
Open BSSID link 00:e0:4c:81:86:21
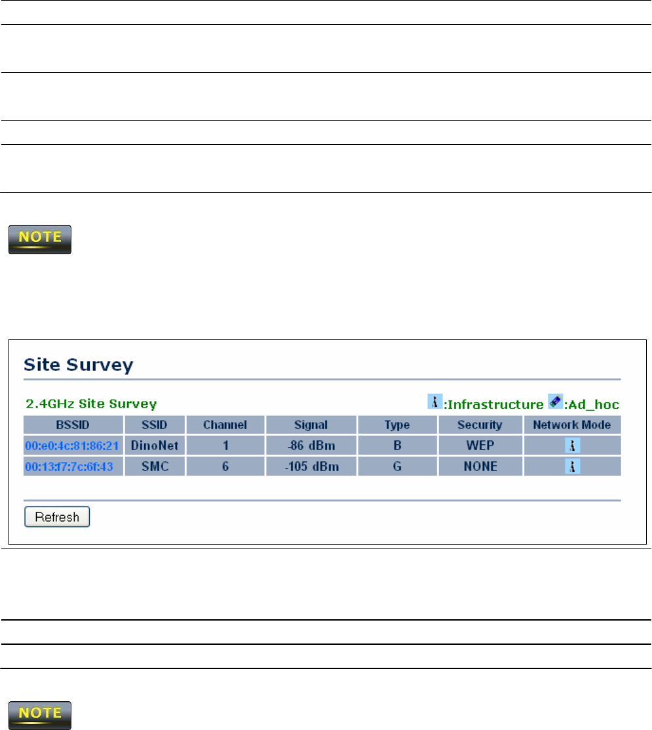point(72,446)
